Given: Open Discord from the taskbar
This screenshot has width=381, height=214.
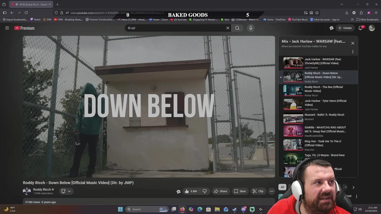Looking at the screenshot, I should 243,209.
